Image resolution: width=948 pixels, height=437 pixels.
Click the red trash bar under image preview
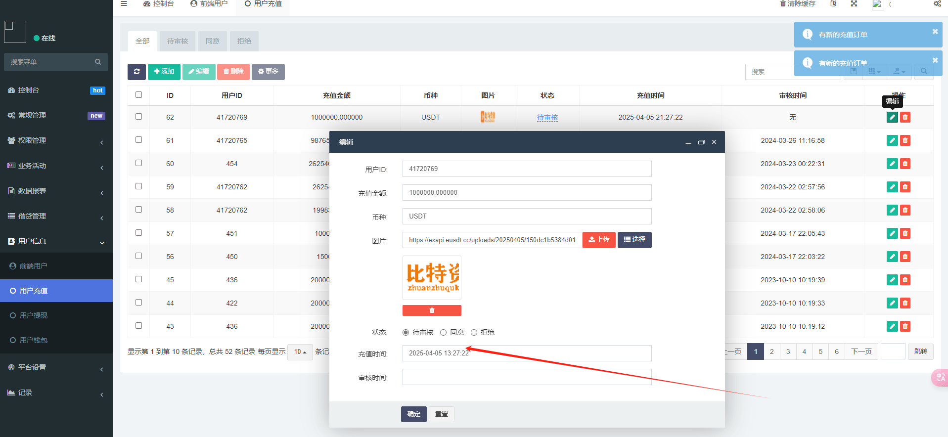[x=431, y=310]
